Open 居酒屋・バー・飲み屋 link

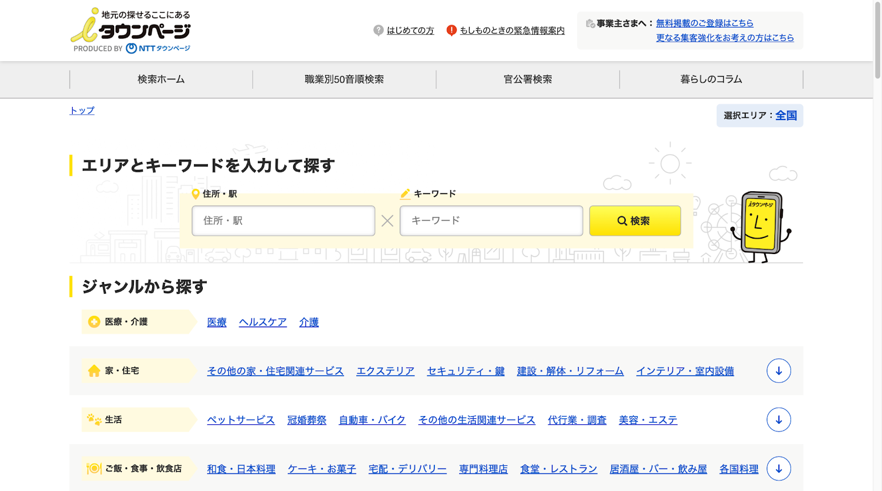658,469
